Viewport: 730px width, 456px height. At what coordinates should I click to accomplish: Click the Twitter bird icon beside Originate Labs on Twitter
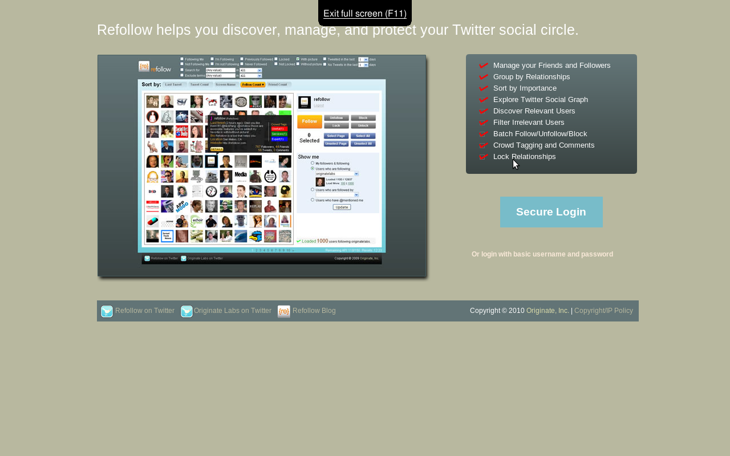[186, 311]
